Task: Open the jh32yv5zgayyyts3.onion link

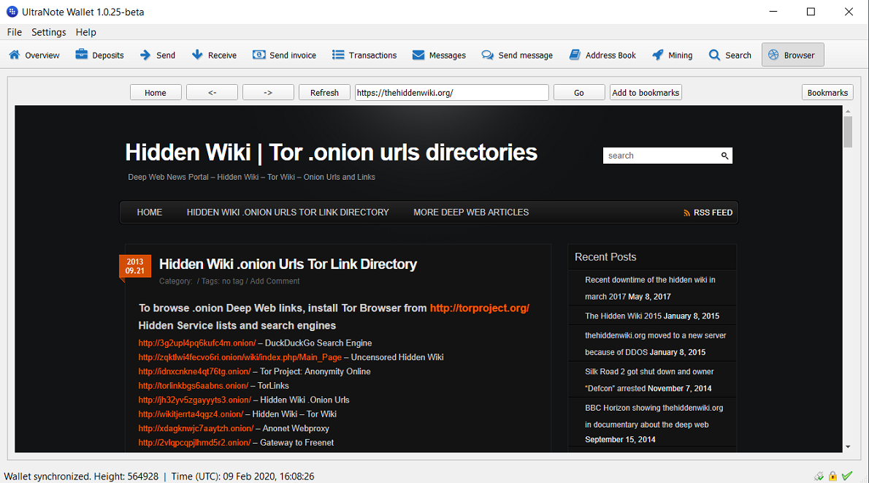Action: click(x=195, y=400)
